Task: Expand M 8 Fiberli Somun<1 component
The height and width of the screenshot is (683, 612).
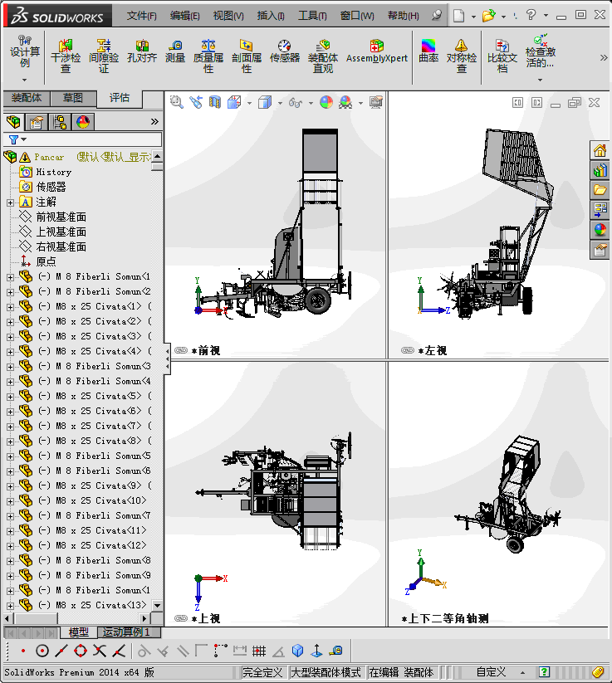Action: [11, 277]
